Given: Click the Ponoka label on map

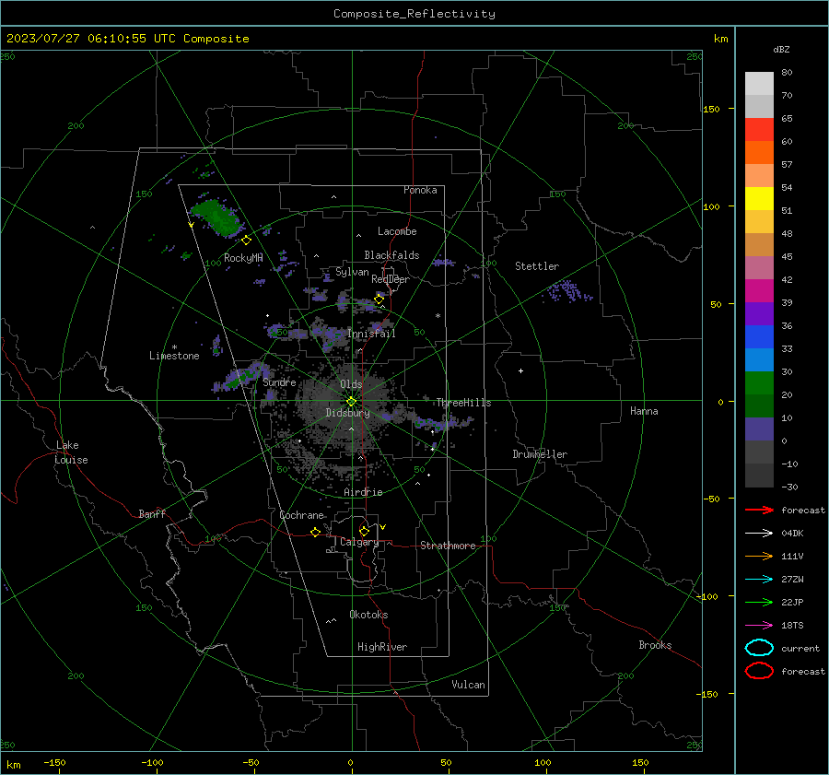Looking at the screenshot, I should 420,190.
